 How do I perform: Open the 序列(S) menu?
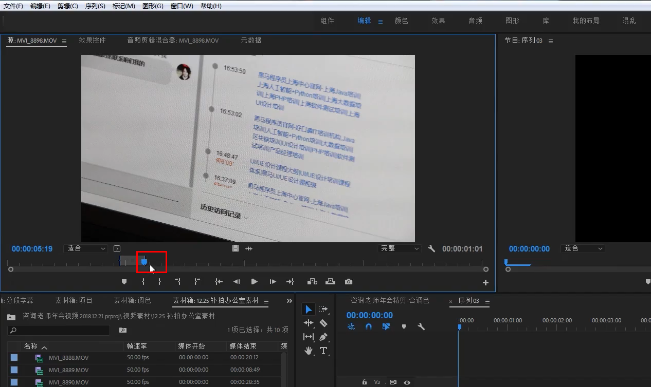[x=95, y=6]
